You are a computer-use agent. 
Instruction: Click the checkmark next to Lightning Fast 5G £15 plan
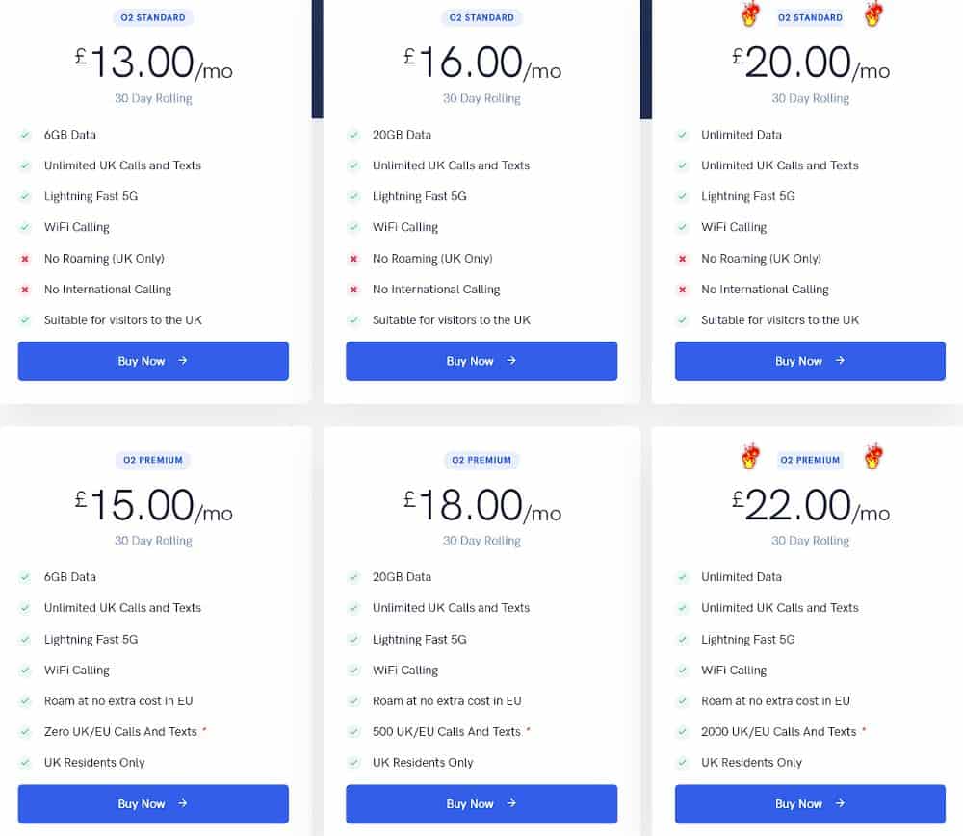pos(24,639)
